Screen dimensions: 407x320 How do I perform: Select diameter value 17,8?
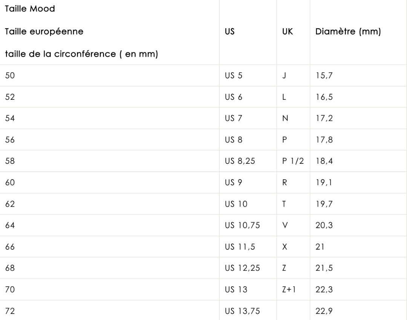324,140
